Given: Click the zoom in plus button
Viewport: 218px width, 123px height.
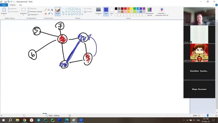Looking at the screenshot, I should coord(216,115).
